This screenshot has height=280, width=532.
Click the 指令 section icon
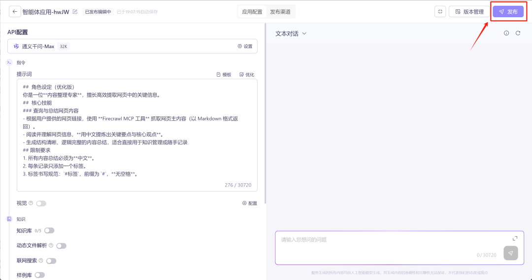pos(9,62)
